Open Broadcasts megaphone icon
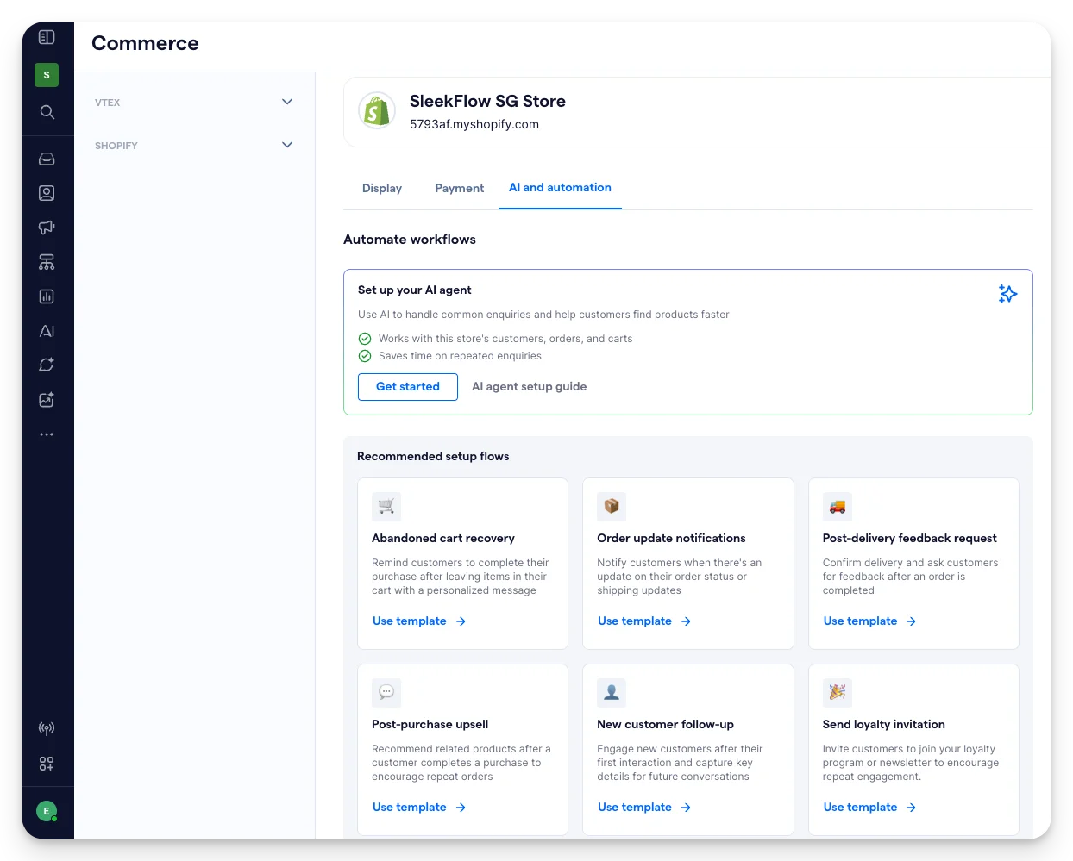The image size is (1073, 861). 47,228
